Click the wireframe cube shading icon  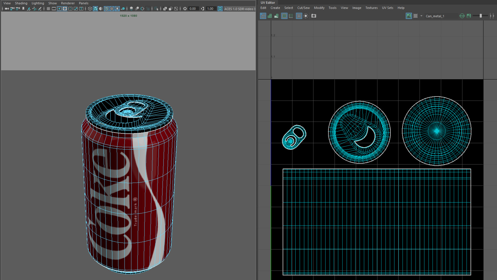90,9
